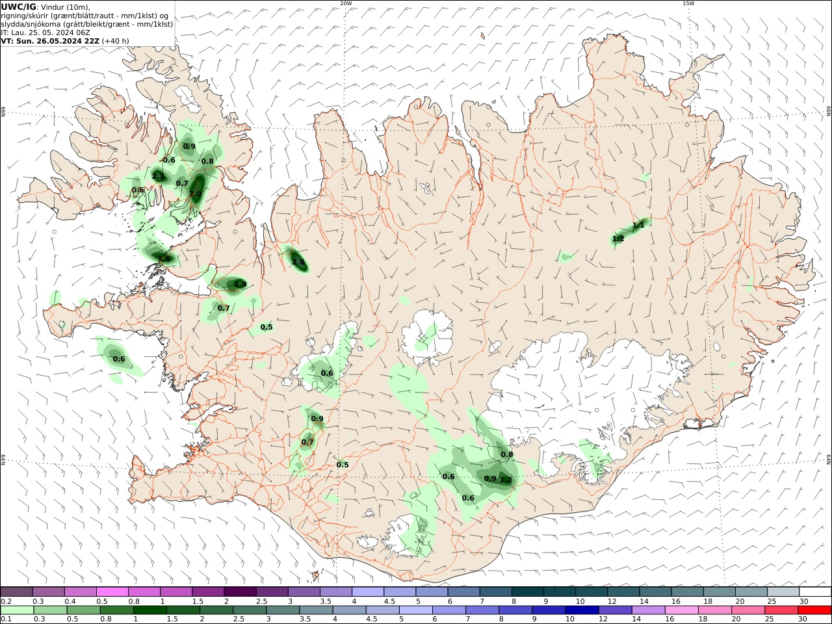This screenshot has height=624, width=832.
Task: Click the white snow legend swatch at 30
Action: [x=815, y=591]
